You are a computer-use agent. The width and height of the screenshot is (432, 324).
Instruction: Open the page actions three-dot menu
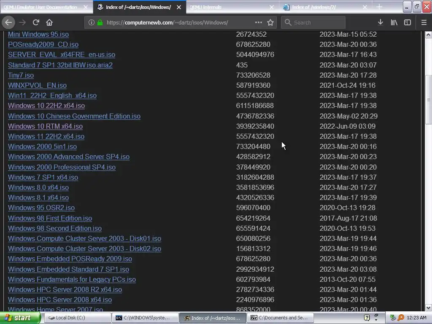coord(259,22)
